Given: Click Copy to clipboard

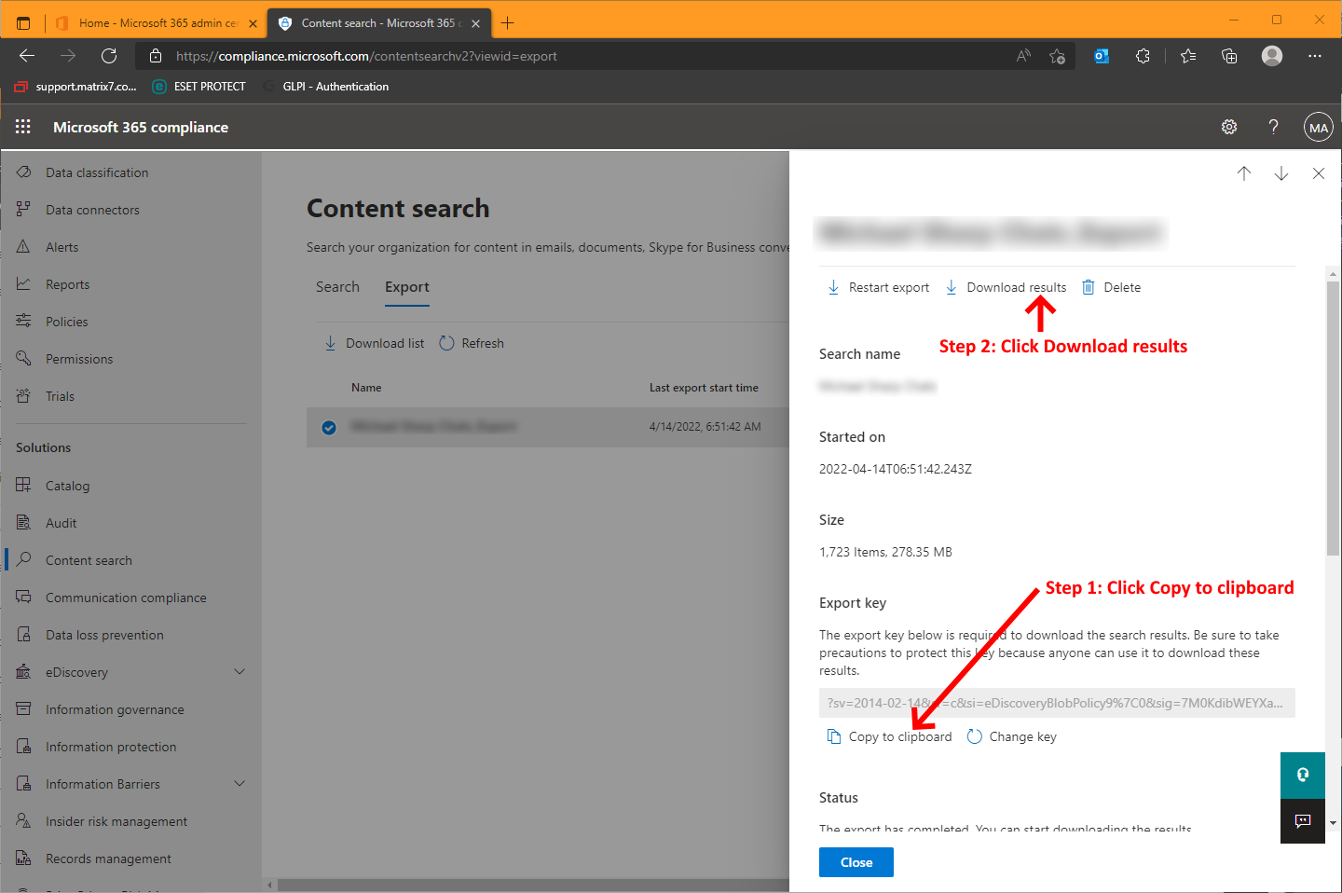Looking at the screenshot, I should (x=889, y=736).
